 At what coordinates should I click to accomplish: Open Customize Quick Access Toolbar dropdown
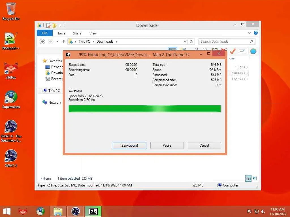[60, 26]
